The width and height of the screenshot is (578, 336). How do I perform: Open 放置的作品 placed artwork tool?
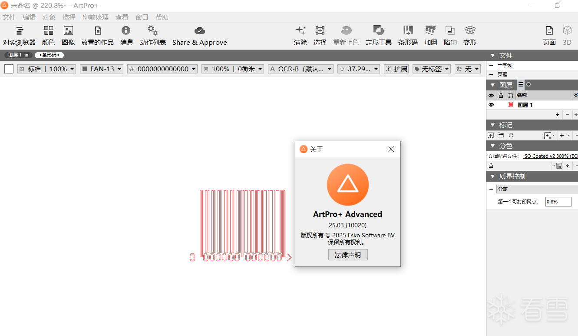pyautogui.click(x=98, y=36)
